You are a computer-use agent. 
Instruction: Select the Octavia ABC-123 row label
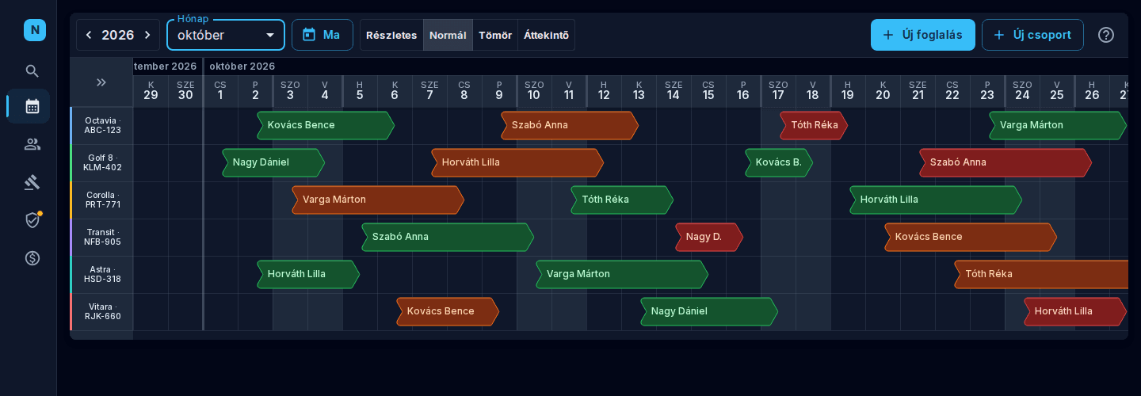point(102,126)
